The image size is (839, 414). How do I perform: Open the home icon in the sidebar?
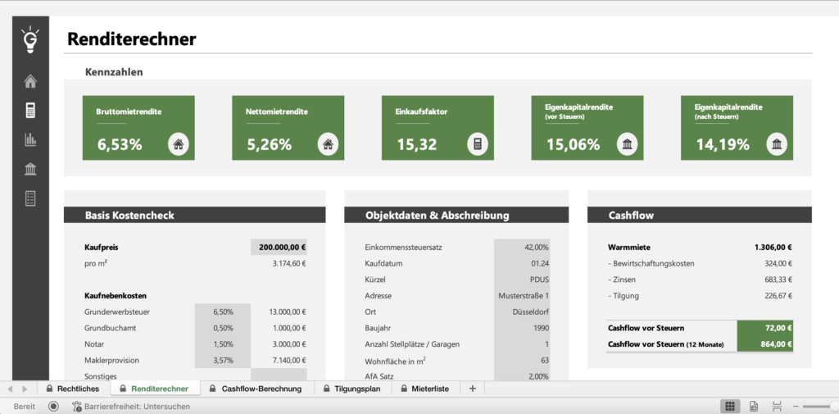pos(30,81)
